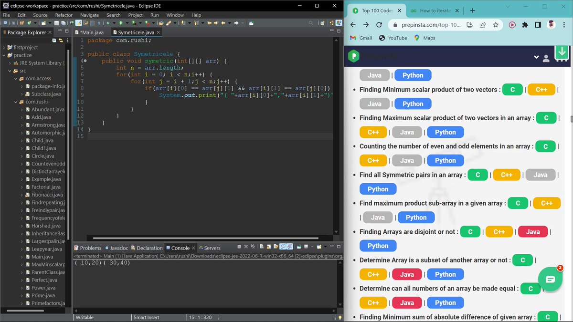Viewport: 573px width, 322px height.
Task: Click the Chrome address bar URL
Action: click(432, 25)
